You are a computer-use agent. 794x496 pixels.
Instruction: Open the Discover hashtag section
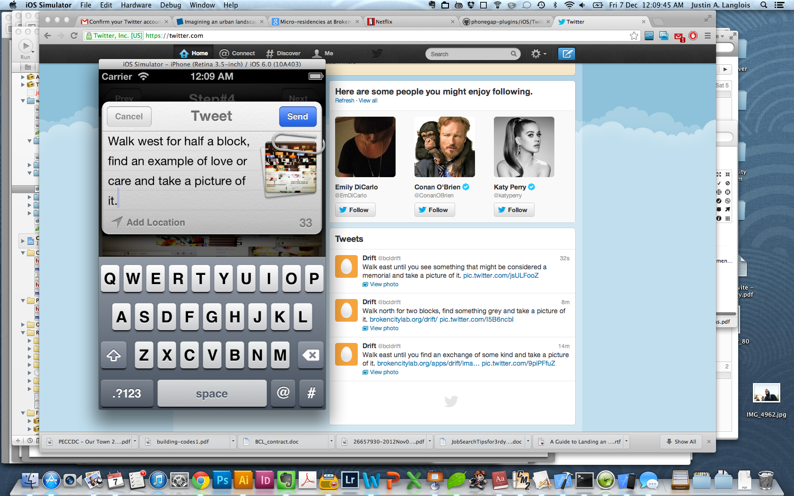click(x=283, y=53)
